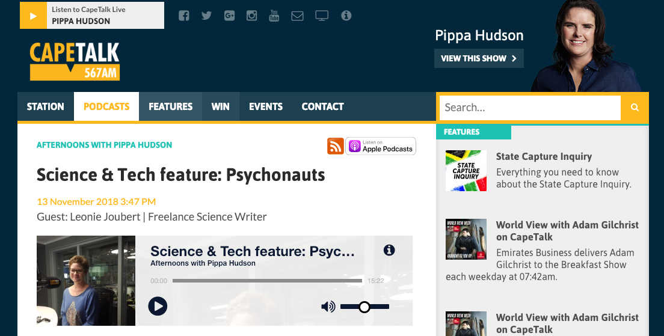The width and height of the screenshot is (664, 336).
Task: Open Afternoons with Pippa Hudson link
Action: tap(104, 145)
